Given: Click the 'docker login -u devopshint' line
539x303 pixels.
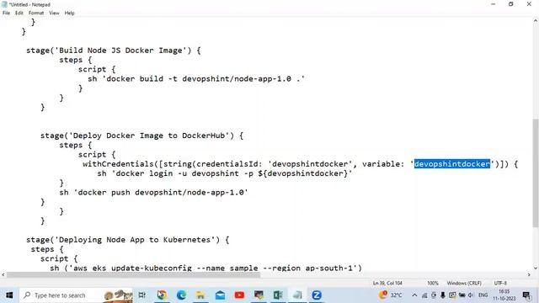Looking at the screenshot, I should coord(225,173).
